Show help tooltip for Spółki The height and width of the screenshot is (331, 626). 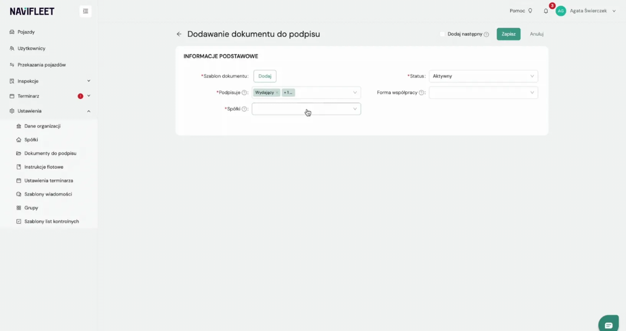(244, 109)
